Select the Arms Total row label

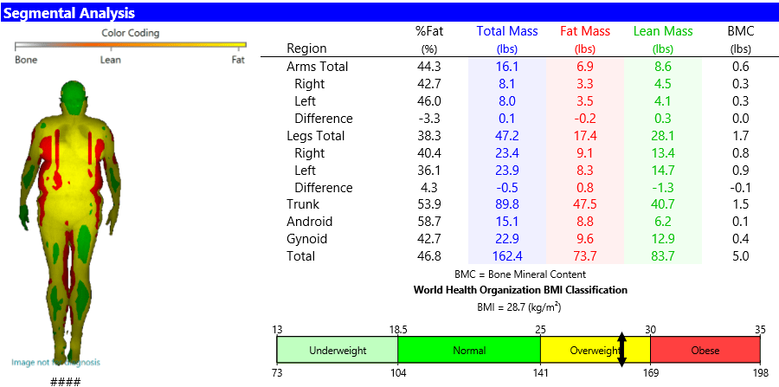coord(317,67)
